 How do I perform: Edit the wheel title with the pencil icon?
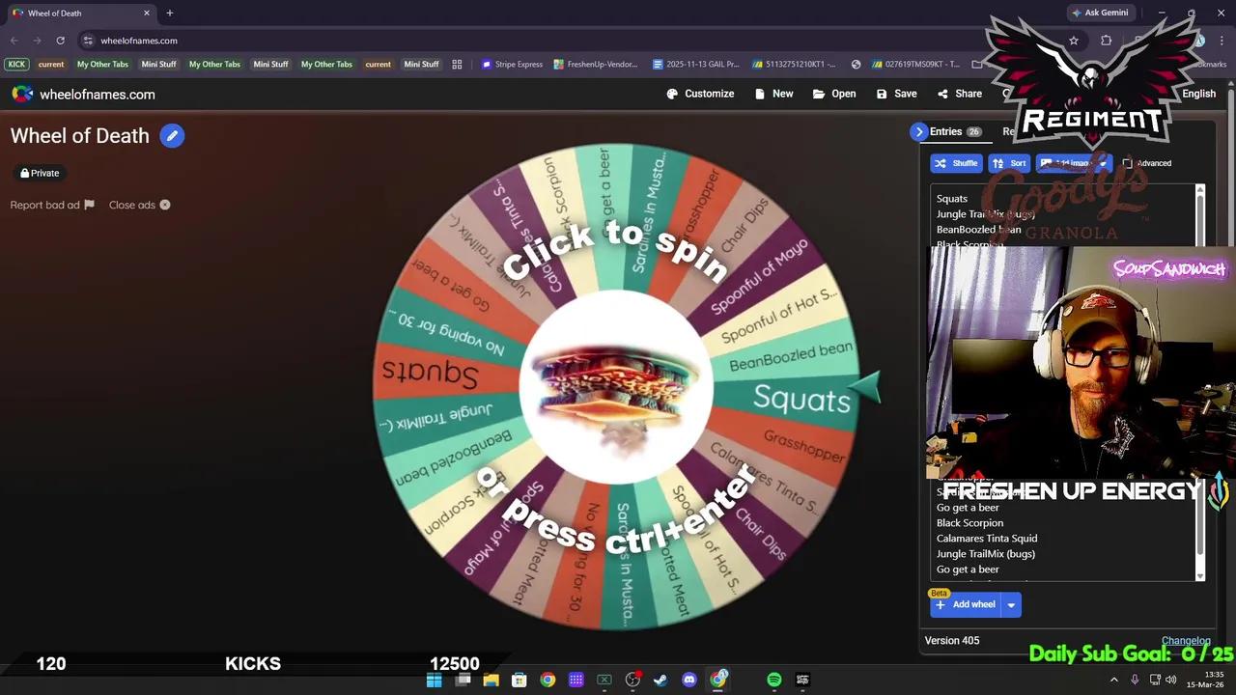pyautogui.click(x=172, y=136)
